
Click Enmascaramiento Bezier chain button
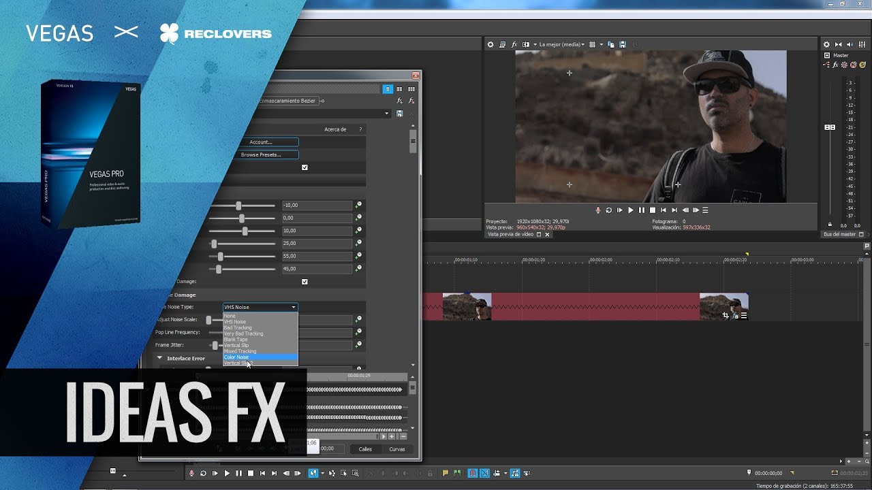click(287, 101)
